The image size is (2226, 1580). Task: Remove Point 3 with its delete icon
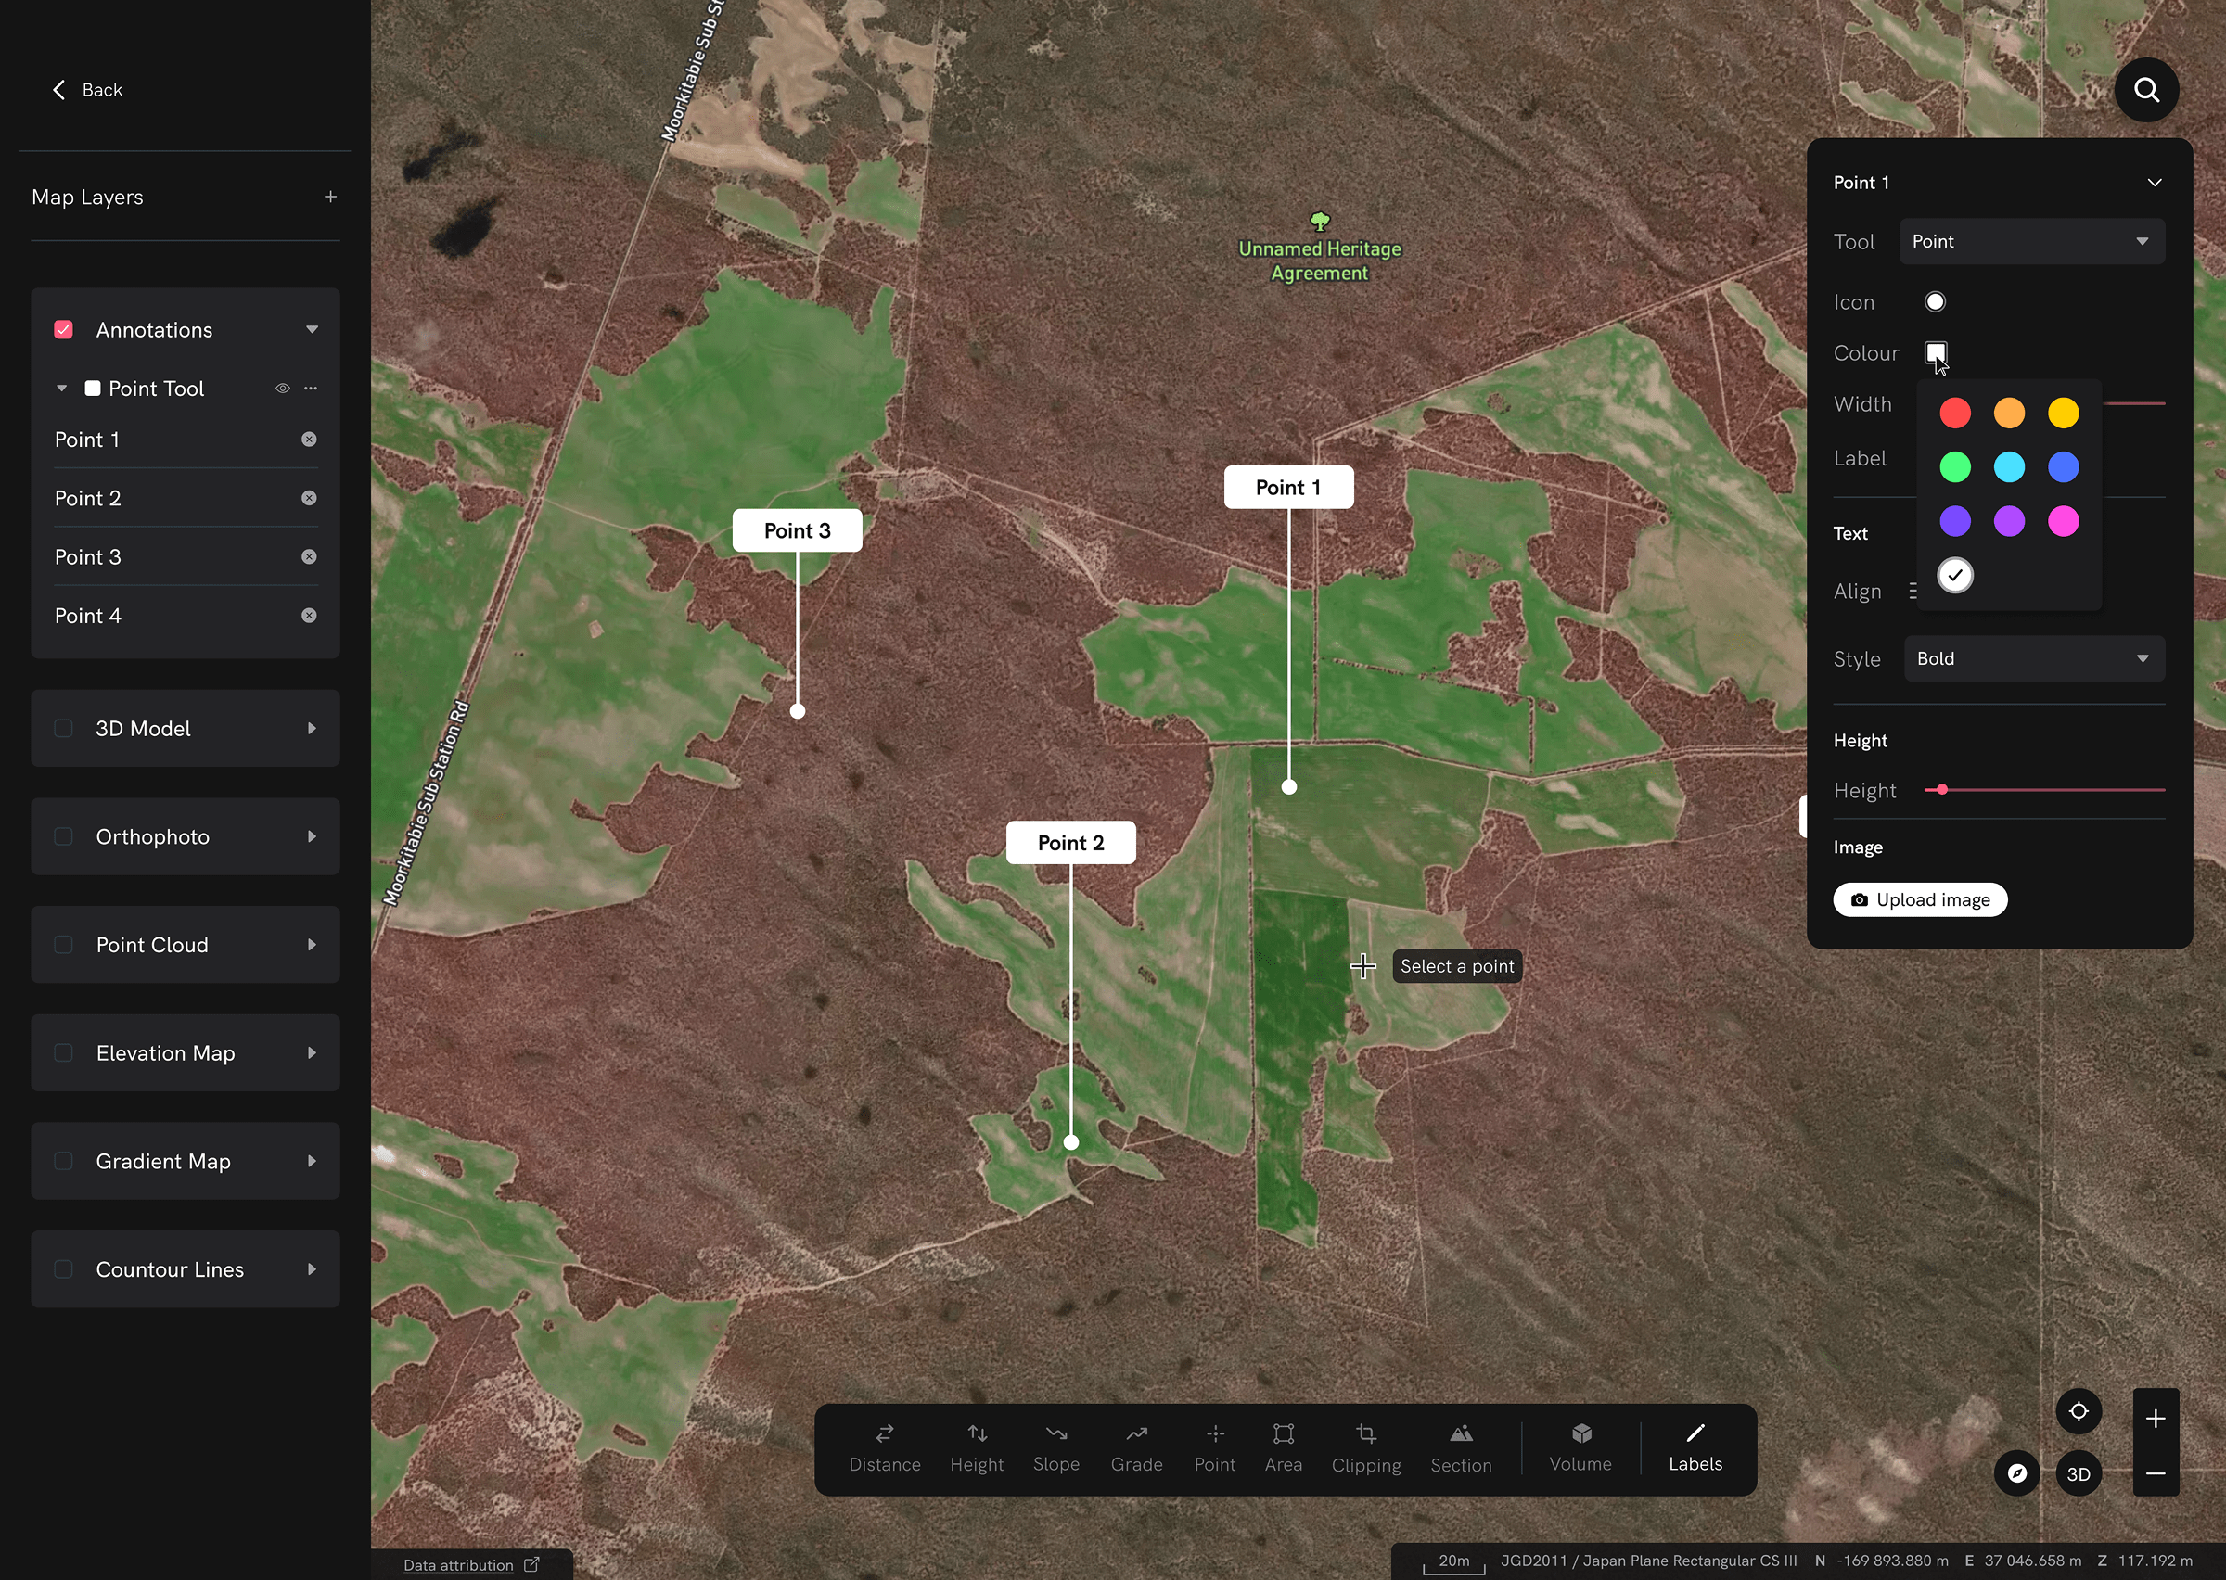(309, 556)
